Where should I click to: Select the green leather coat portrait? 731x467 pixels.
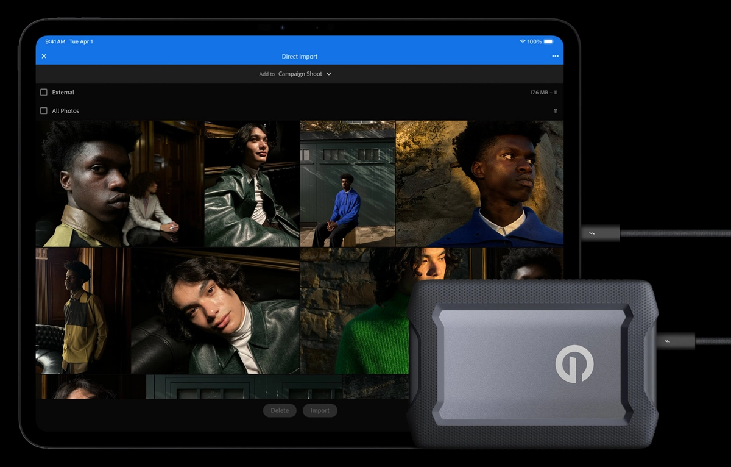click(x=250, y=183)
